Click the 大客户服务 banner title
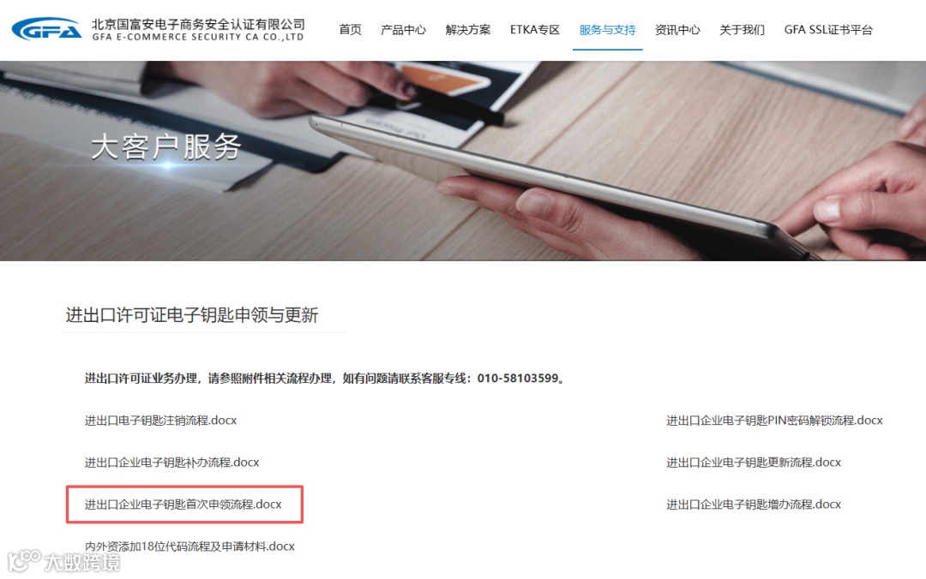The height and width of the screenshot is (579, 926). point(166,146)
